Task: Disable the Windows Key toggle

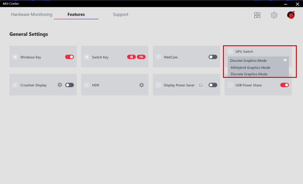Action: [70, 57]
